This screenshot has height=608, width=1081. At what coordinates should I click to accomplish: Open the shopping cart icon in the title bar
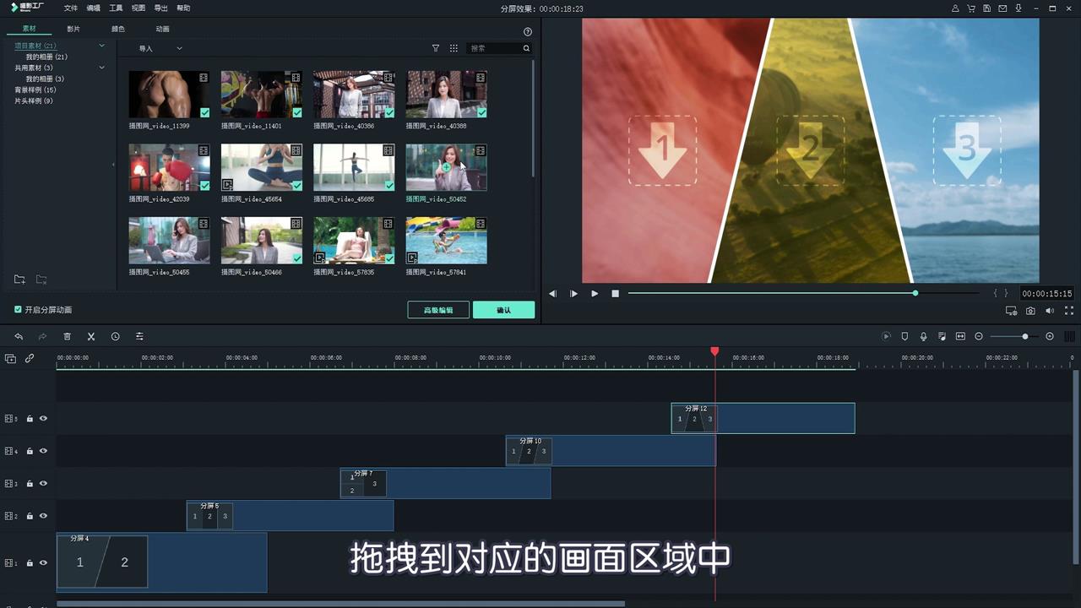click(x=971, y=8)
